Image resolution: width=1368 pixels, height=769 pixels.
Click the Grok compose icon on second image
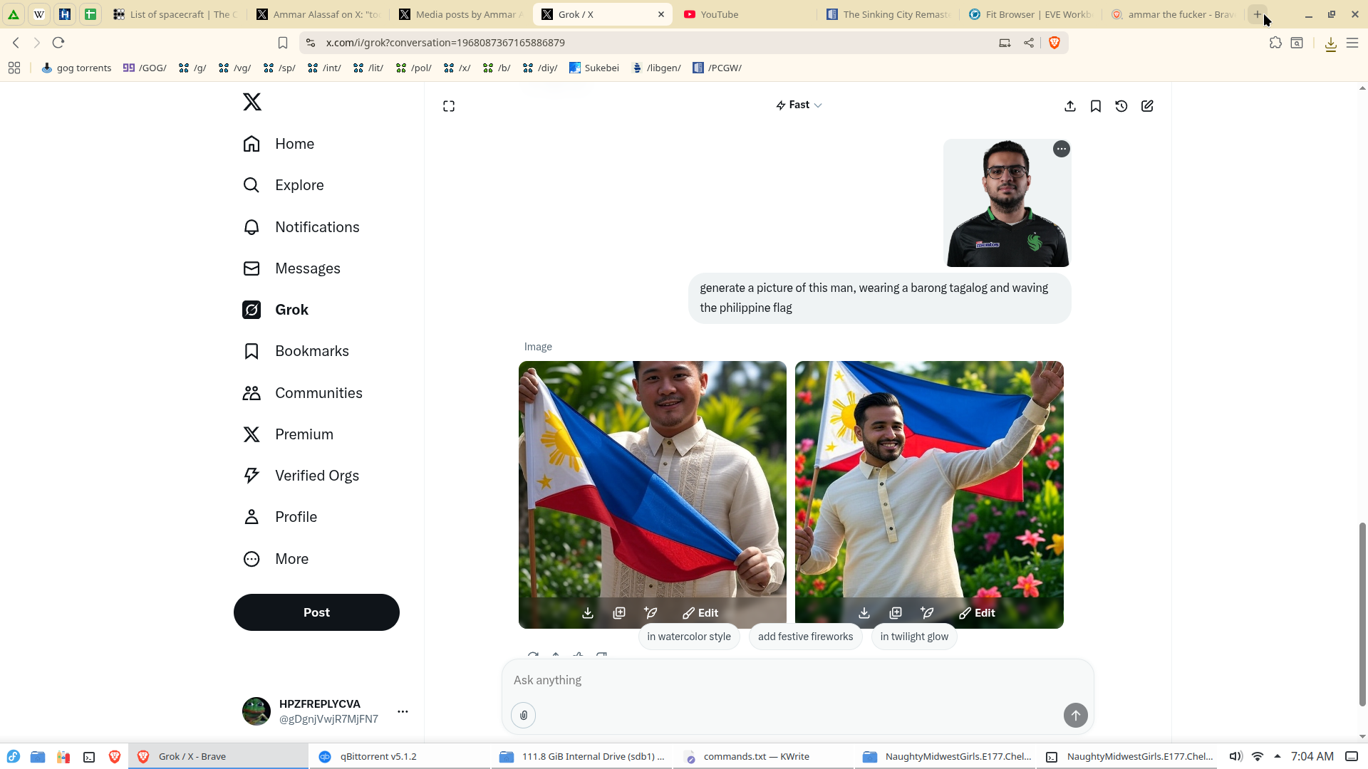927,612
